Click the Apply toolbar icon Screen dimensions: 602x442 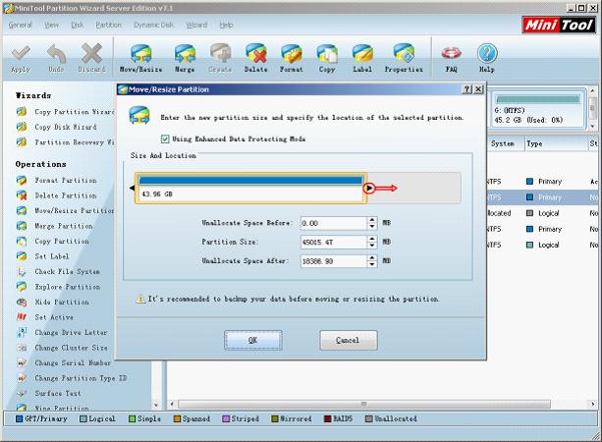pos(21,59)
